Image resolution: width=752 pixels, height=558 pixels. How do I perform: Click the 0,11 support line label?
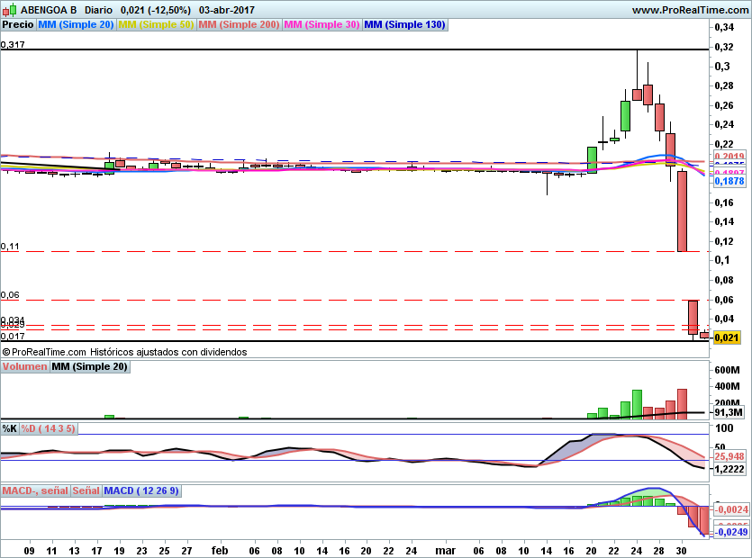pos(10,247)
